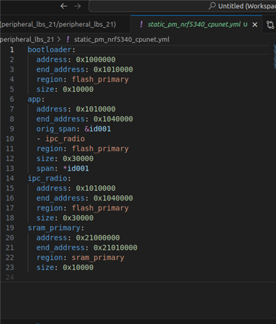Click line number 19 in the gutter
Screen dimensions: 276x324
(9, 228)
